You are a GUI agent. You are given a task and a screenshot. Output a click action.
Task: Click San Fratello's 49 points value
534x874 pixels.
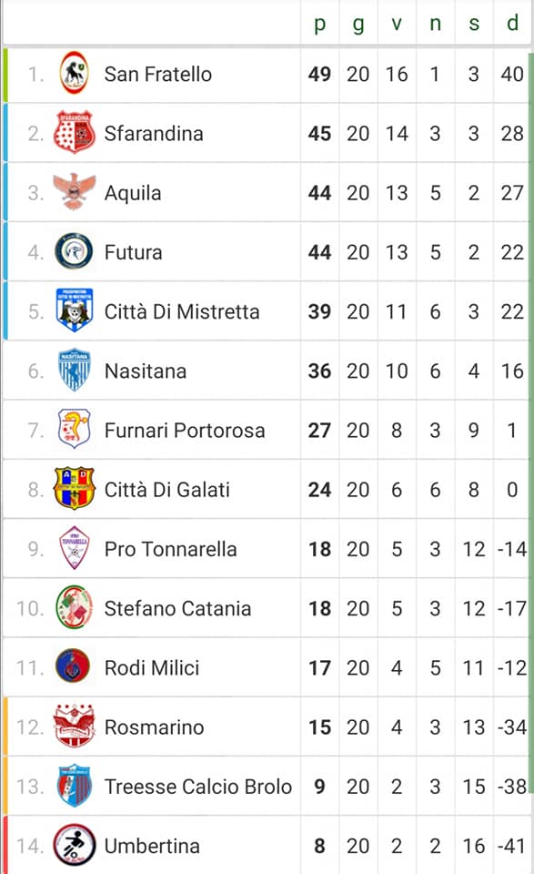tap(319, 74)
